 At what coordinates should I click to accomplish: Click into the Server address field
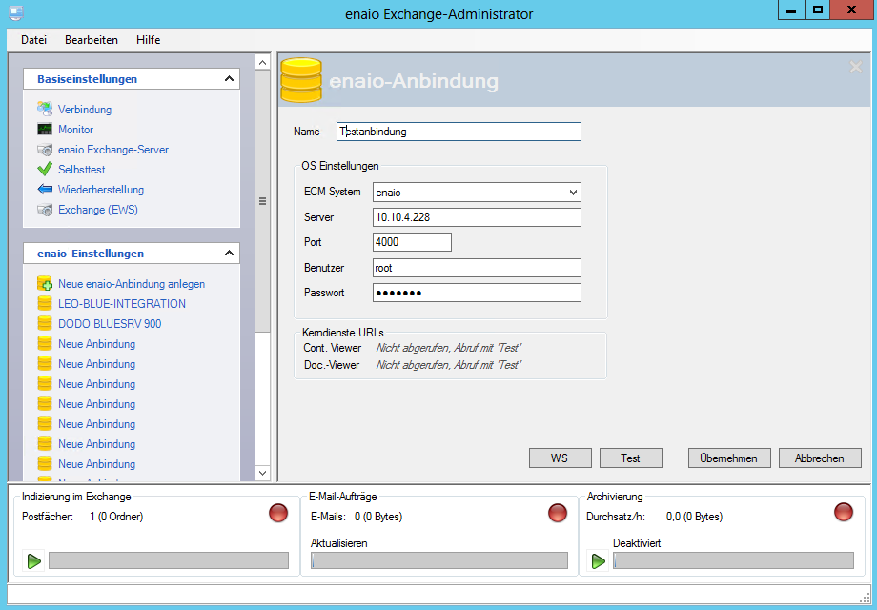tap(477, 217)
